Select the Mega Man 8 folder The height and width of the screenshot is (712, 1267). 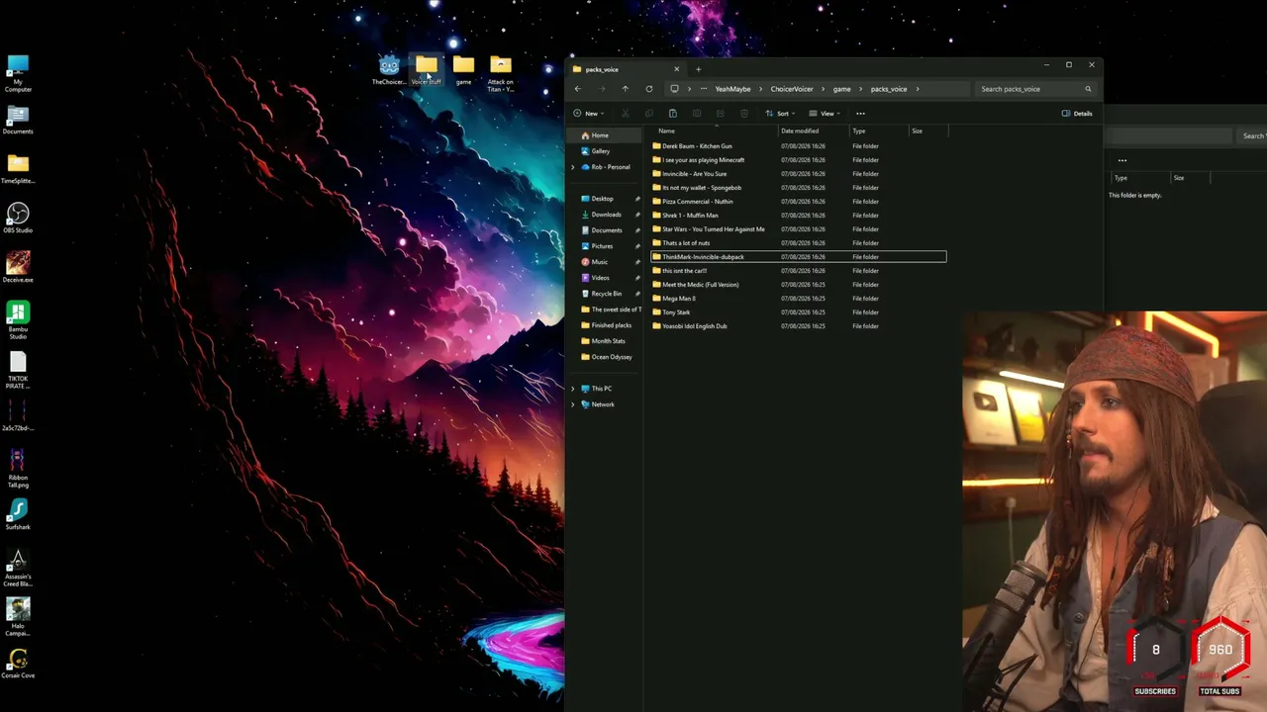(798, 299)
